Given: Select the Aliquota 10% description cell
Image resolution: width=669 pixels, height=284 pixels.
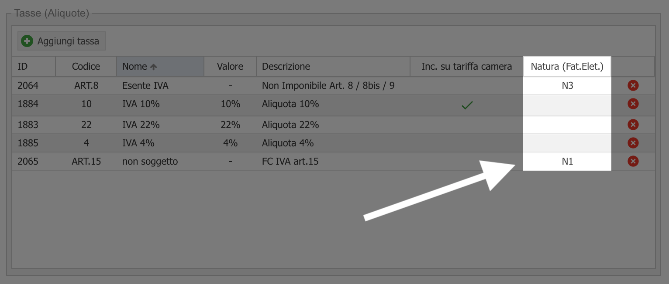Looking at the screenshot, I should [x=290, y=104].
